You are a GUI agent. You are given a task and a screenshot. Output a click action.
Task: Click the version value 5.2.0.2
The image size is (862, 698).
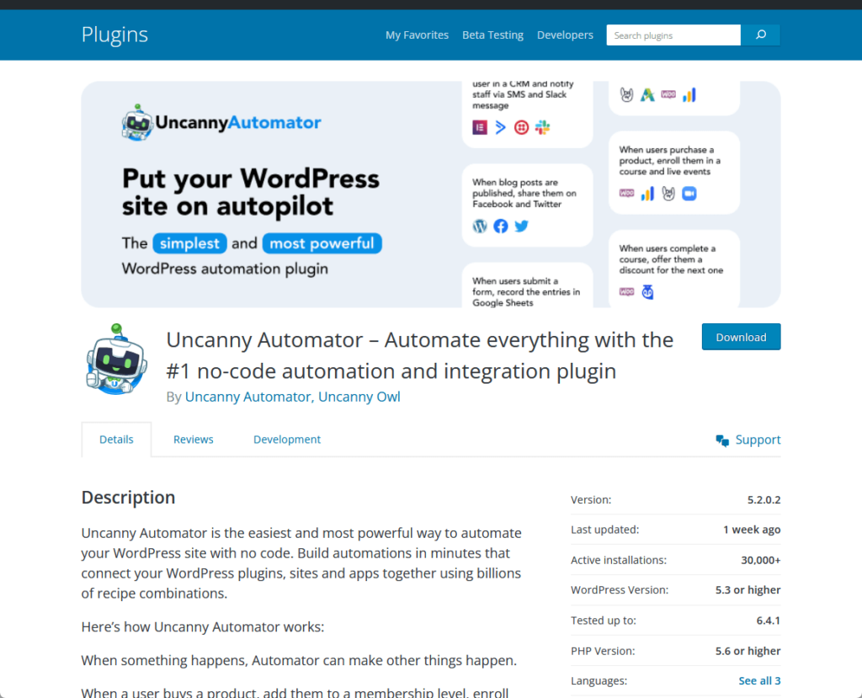click(x=764, y=500)
